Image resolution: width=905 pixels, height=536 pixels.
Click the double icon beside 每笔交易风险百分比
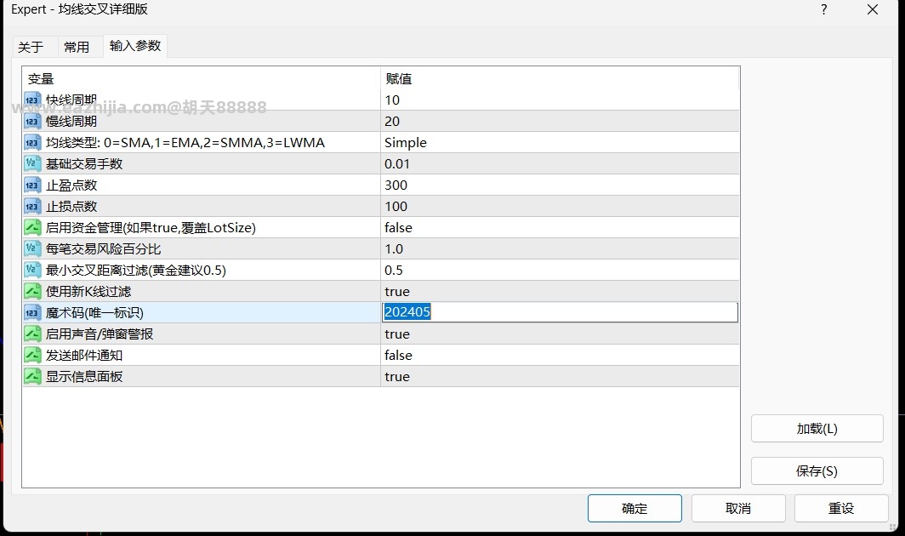click(32, 249)
